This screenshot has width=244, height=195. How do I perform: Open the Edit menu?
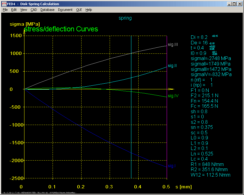14,10
